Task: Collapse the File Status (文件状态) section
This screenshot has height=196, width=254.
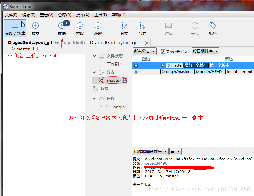Action: pos(94,56)
